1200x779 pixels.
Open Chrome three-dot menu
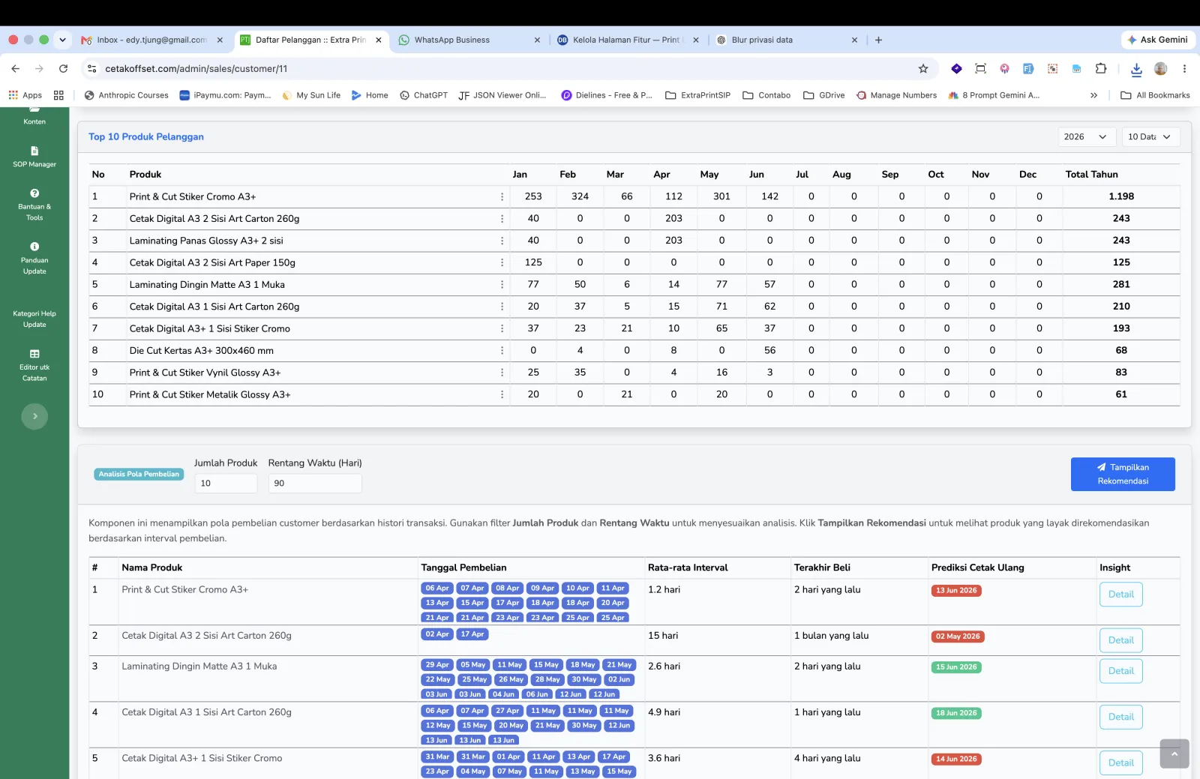[x=1184, y=68]
